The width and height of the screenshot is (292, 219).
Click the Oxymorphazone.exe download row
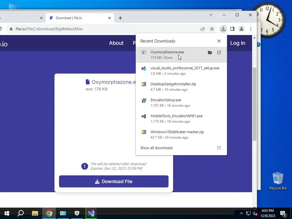coord(181,55)
